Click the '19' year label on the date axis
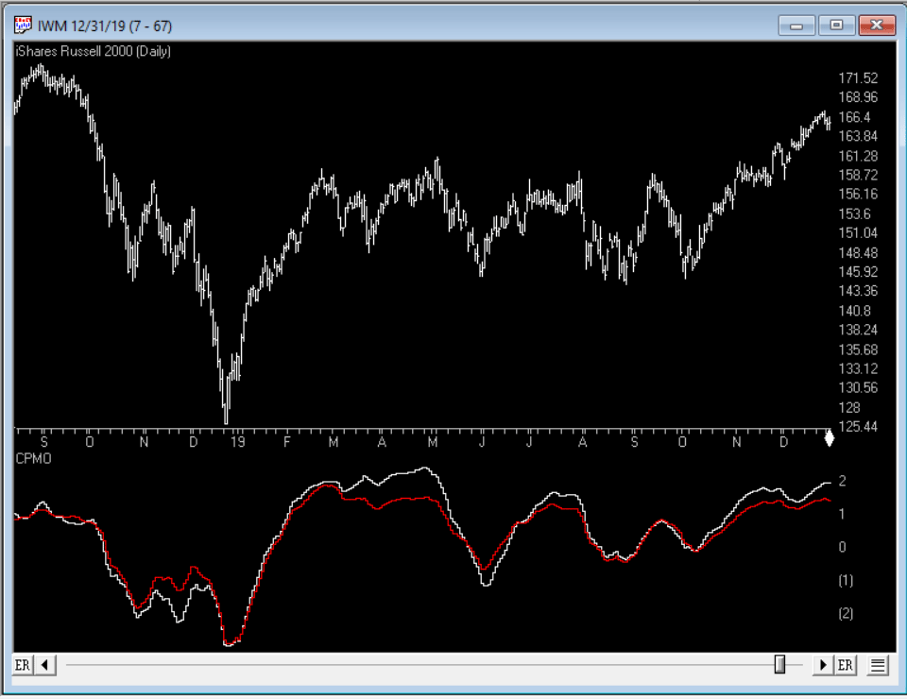 click(x=238, y=442)
